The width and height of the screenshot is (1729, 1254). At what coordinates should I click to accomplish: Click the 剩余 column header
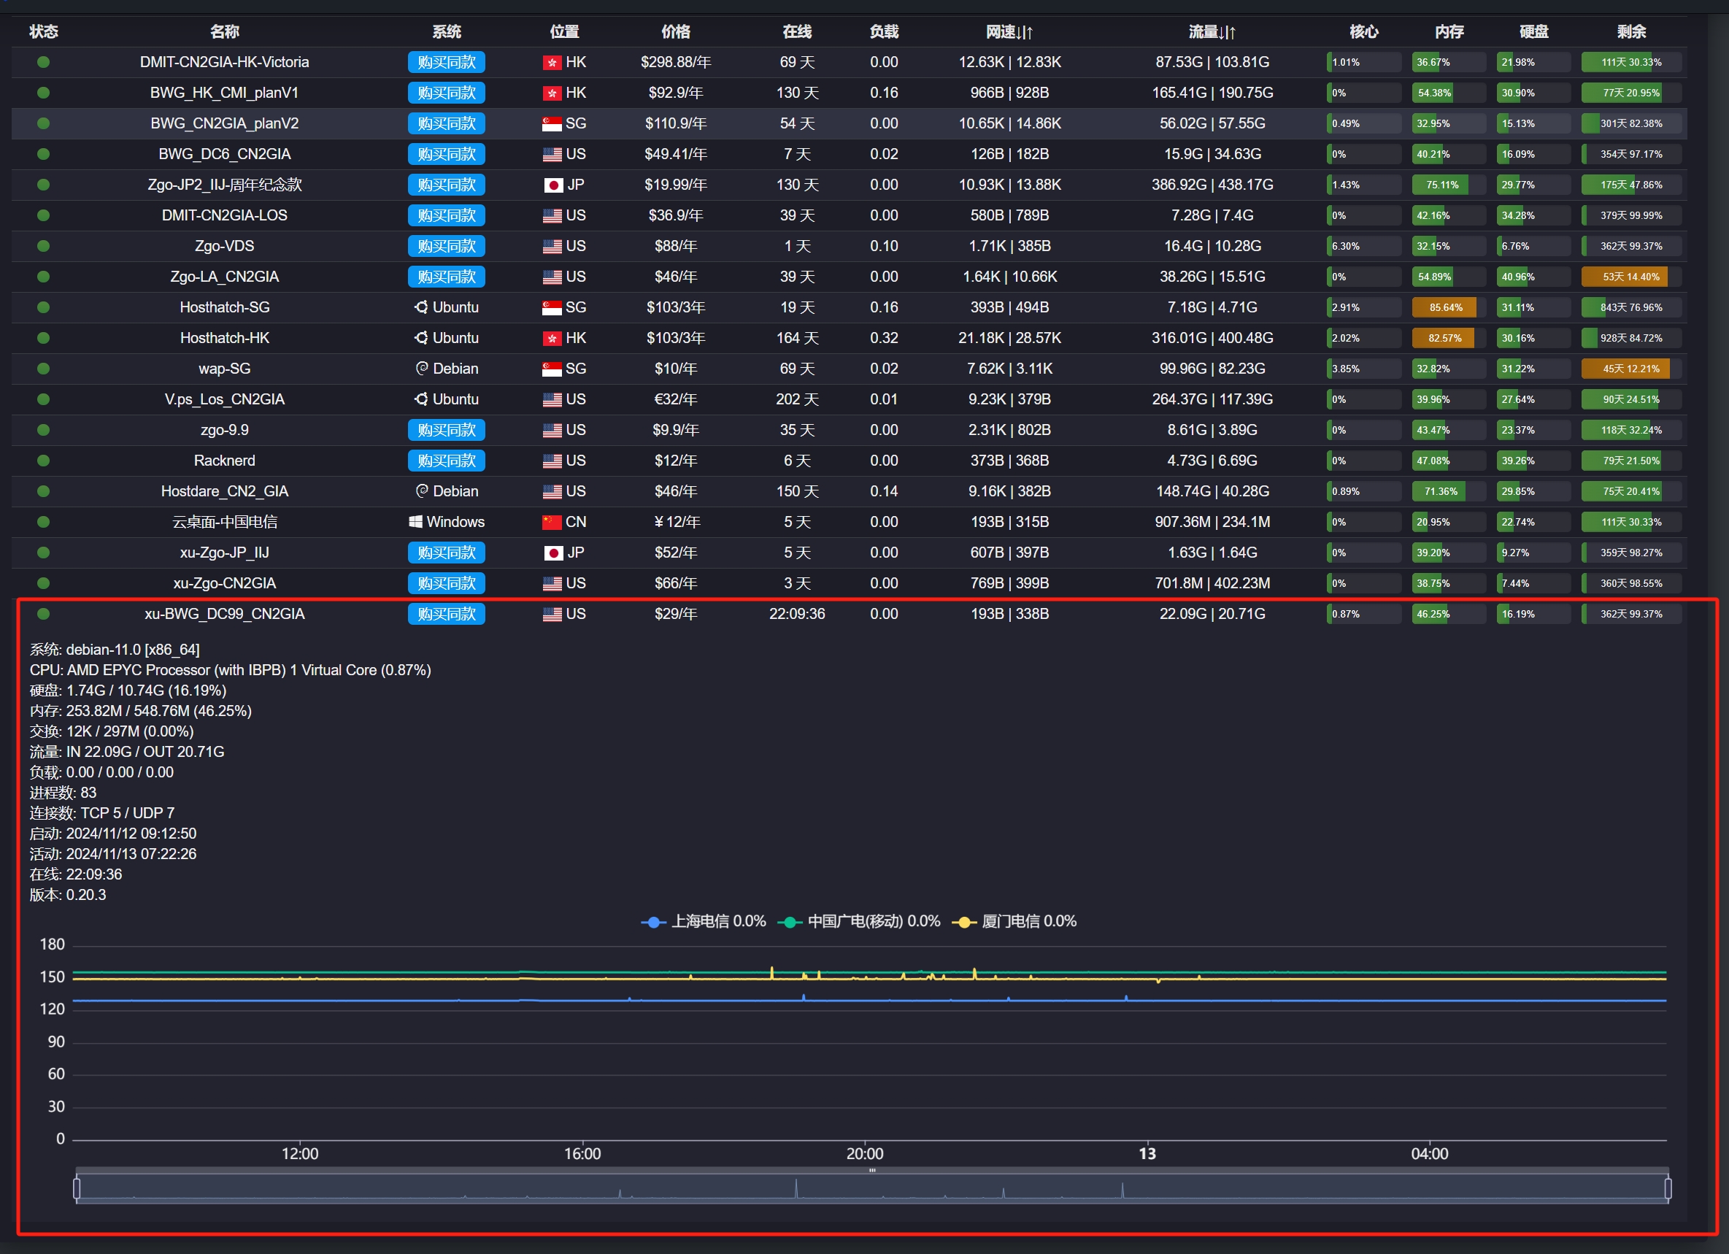point(1631,31)
